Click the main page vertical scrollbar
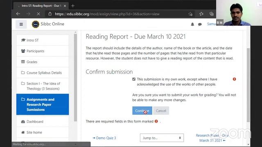The height and width of the screenshot is (147, 262). tap(248, 85)
